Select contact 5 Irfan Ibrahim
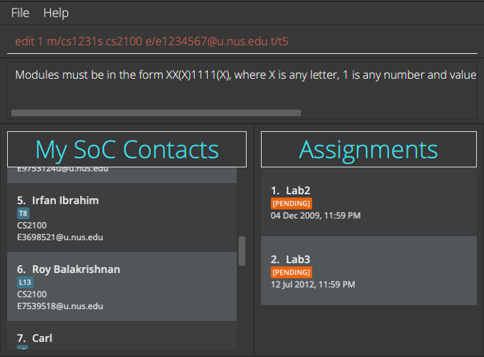 (122, 218)
